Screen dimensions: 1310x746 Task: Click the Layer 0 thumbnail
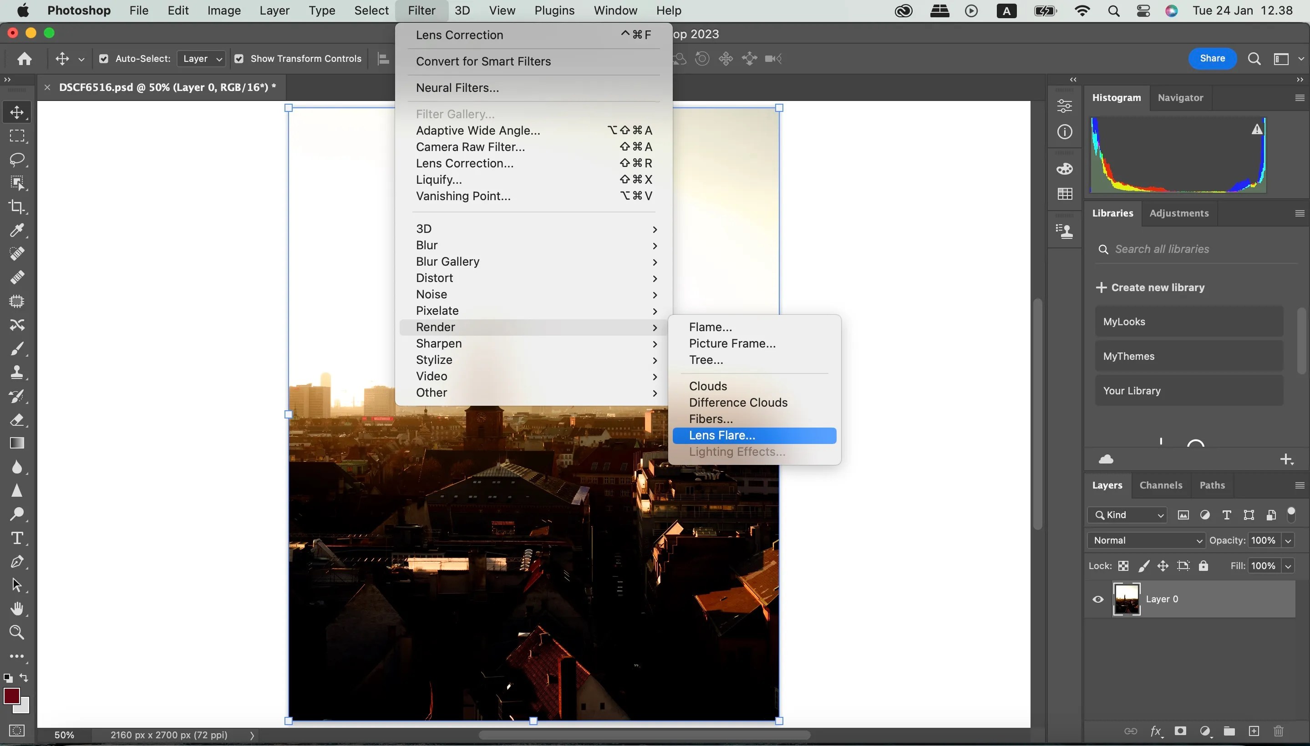point(1126,599)
